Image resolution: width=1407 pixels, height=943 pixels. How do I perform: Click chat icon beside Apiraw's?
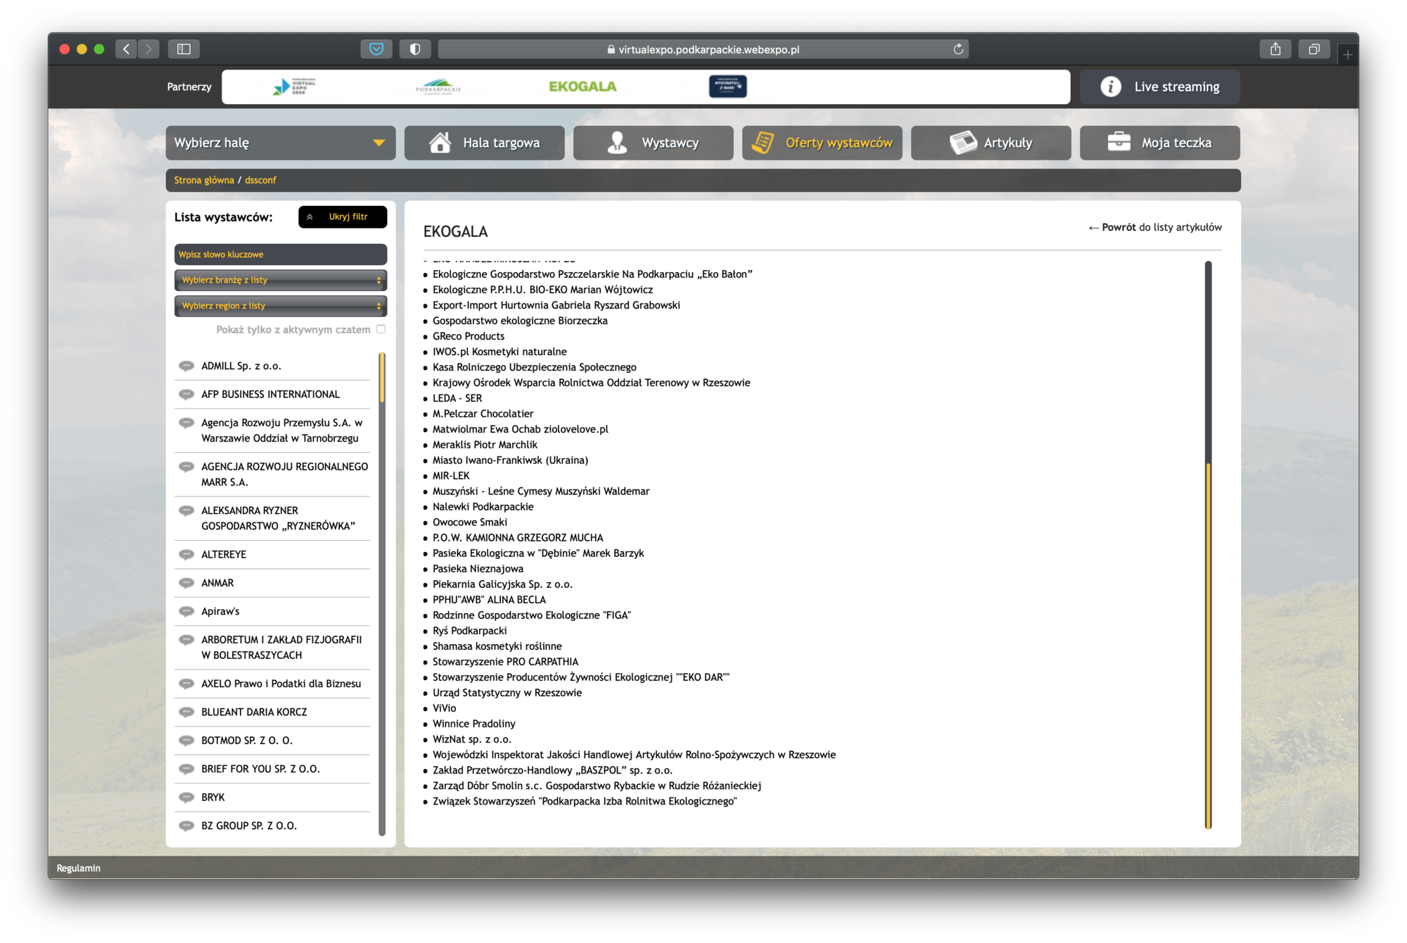click(186, 611)
